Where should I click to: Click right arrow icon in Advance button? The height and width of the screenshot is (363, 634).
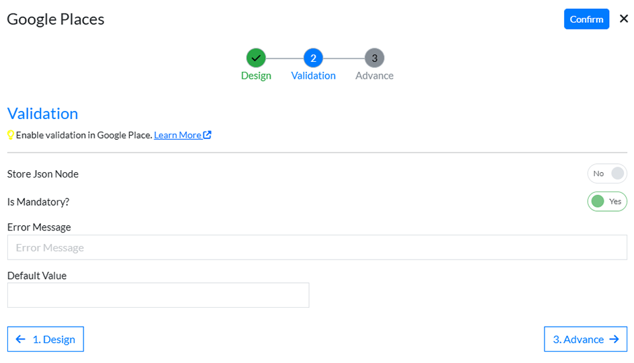(x=613, y=339)
